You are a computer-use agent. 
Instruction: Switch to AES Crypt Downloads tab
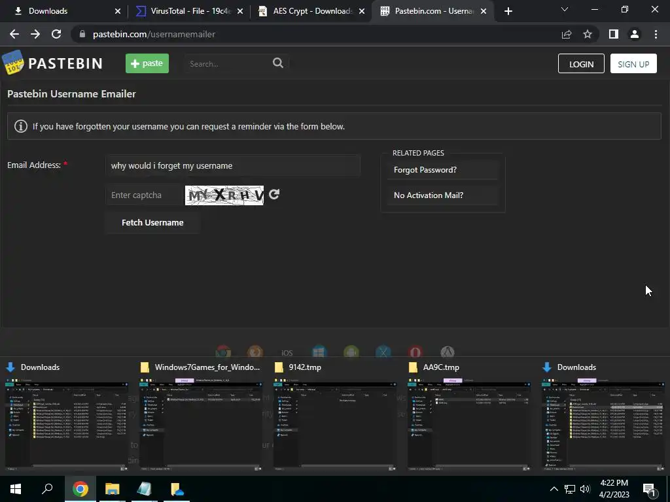[310, 11]
